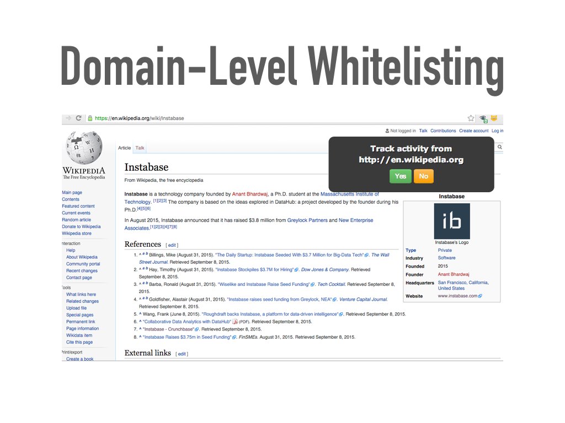Image resolution: width=565 pixels, height=423 pixels.
Task: Click the Log in link
Action: click(x=497, y=131)
